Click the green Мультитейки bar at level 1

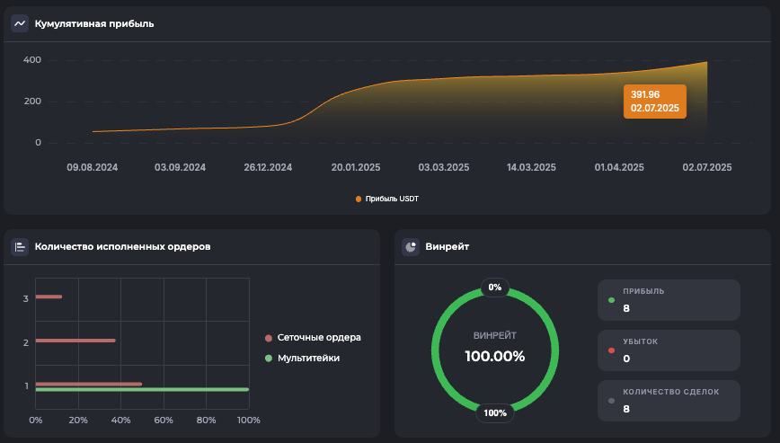coord(142,389)
